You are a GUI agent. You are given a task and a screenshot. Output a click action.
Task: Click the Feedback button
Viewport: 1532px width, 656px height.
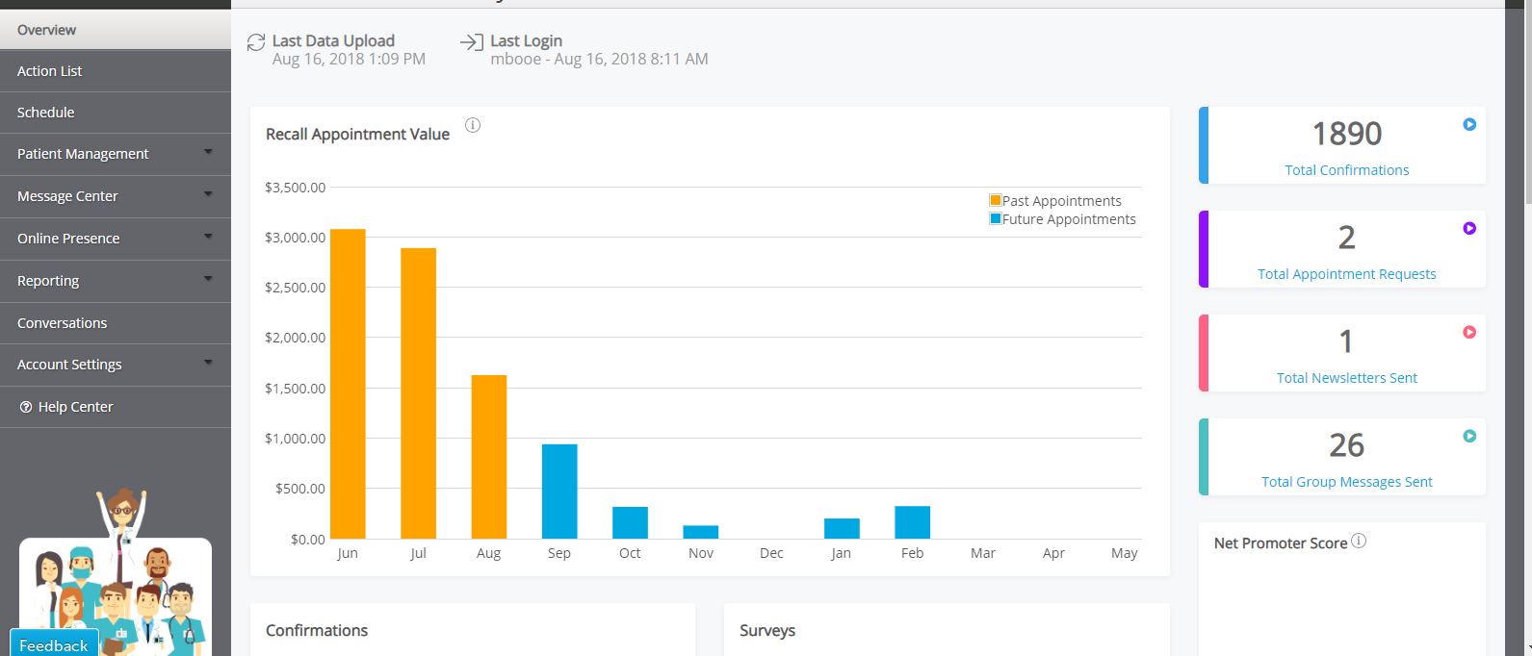point(54,644)
